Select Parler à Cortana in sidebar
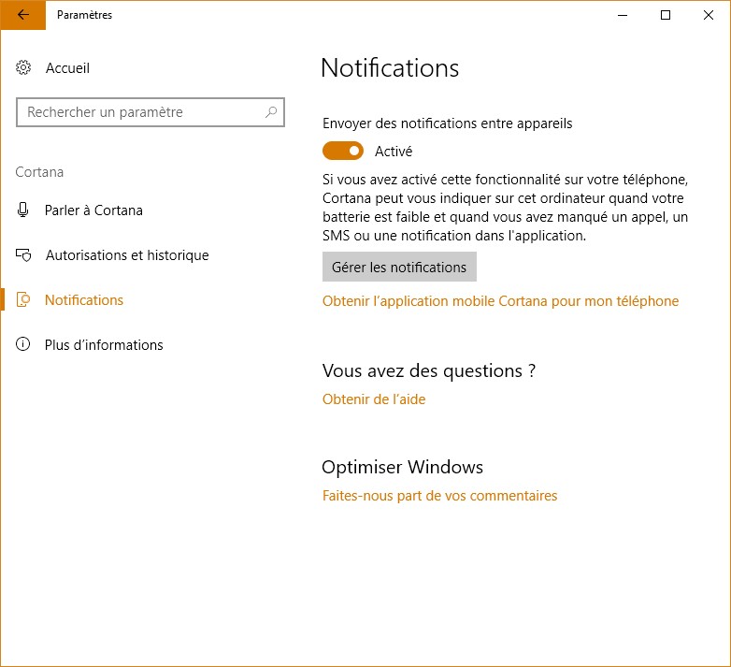The height and width of the screenshot is (667, 731). (x=93, y=210)
